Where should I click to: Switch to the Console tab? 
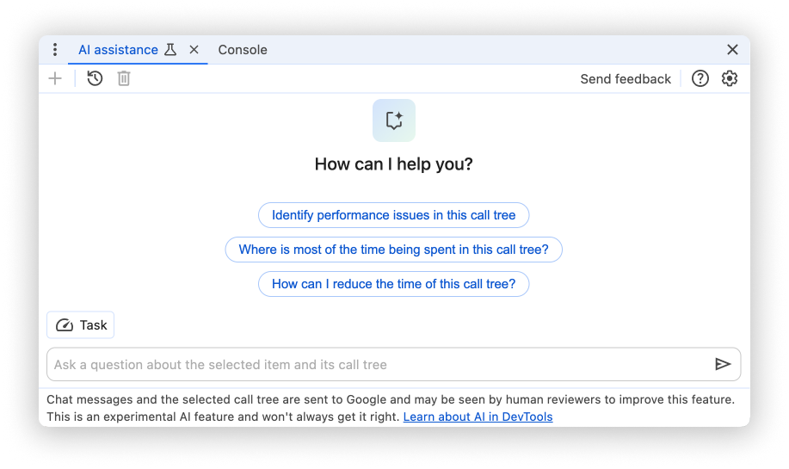tap(243, 50)
